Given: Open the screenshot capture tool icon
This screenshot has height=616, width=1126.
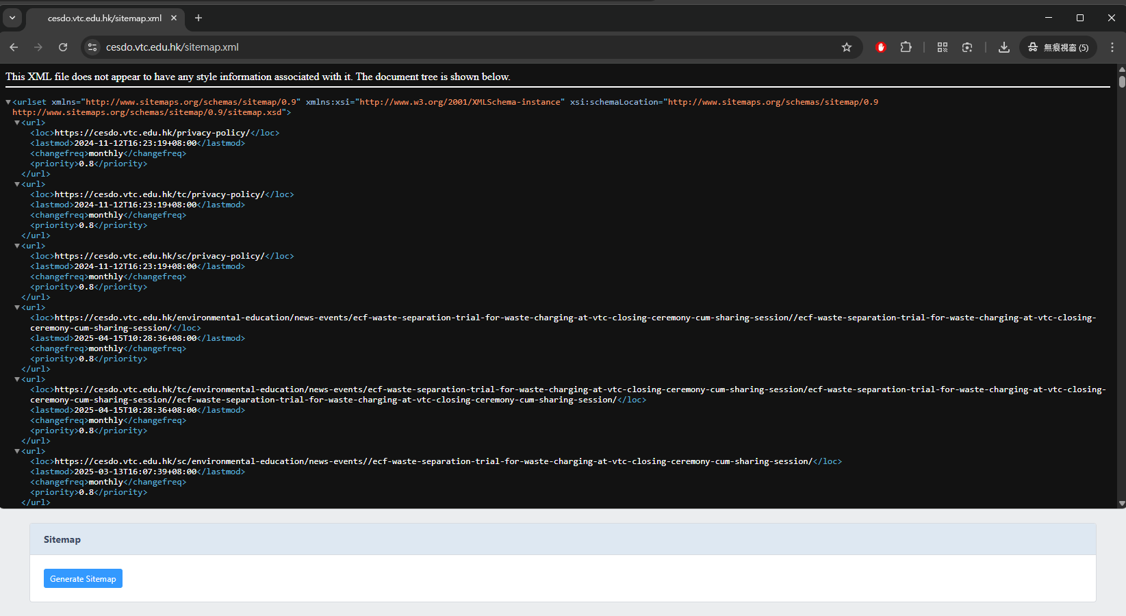Looking at the screenshot, I should click(x=967, y=47).
